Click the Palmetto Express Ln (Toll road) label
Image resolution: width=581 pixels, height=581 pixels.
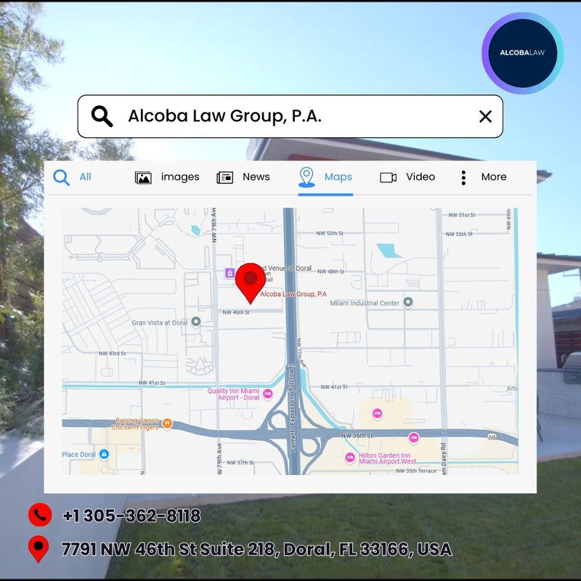pos(293,407)
